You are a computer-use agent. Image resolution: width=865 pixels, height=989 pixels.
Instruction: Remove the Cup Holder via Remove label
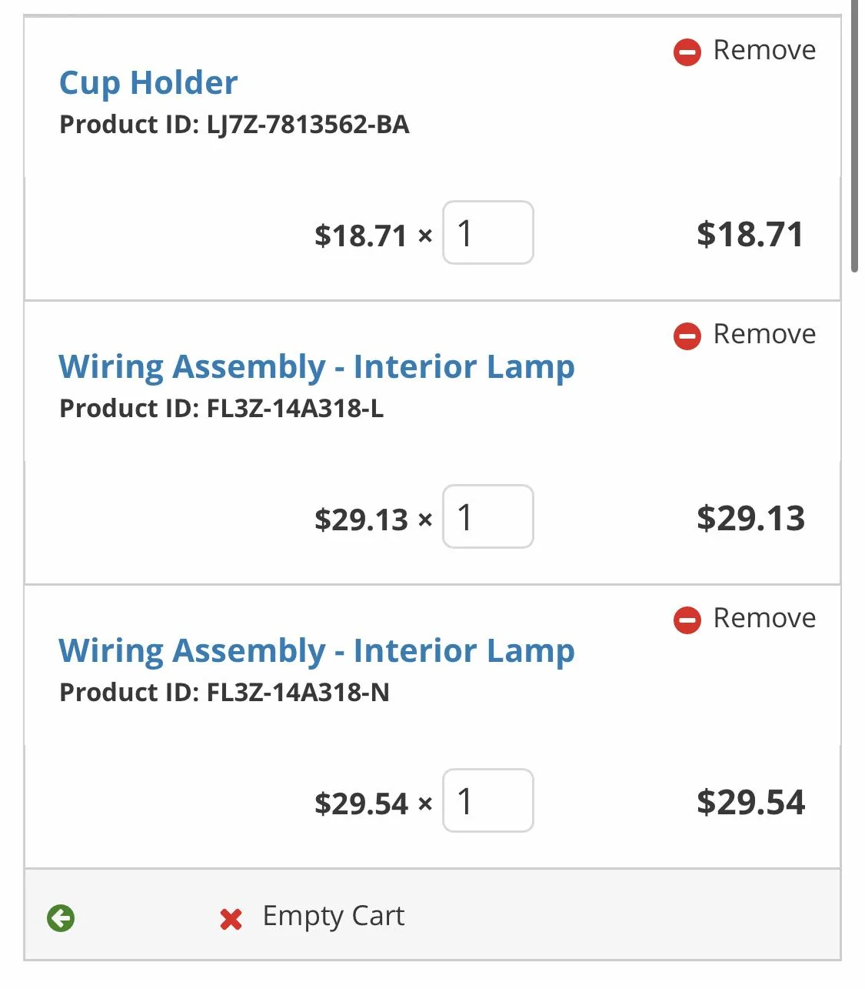pyautogui.click(x=764, y=50)
